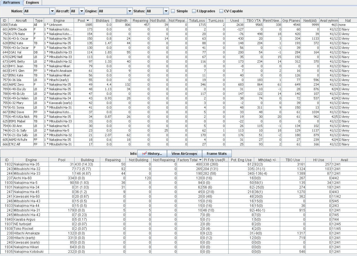Select the NE turbojet engine row
Image resolution: width=357 pixels, height=256 pixels.
tap(178, 224)
